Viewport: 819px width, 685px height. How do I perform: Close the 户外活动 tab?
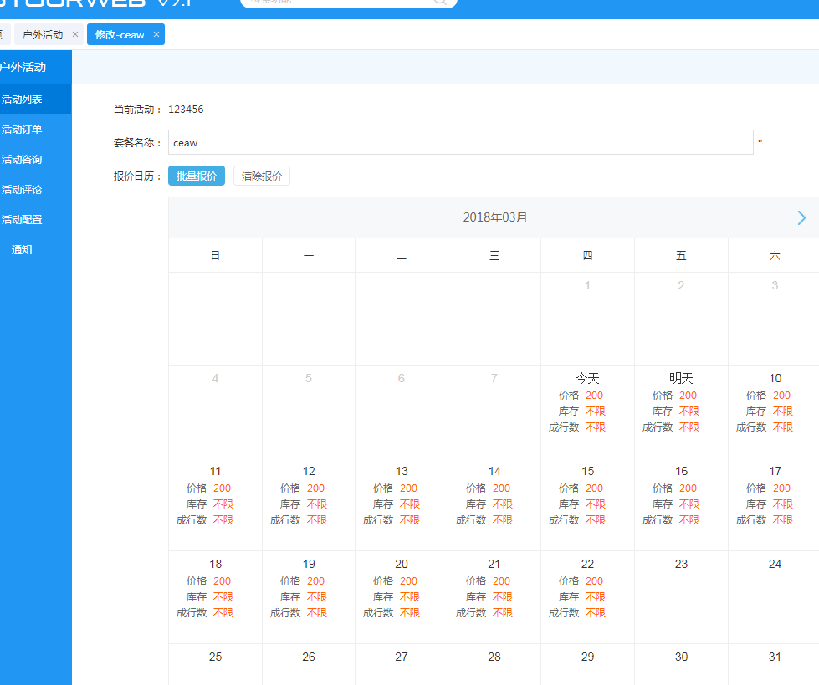point(74,34)
